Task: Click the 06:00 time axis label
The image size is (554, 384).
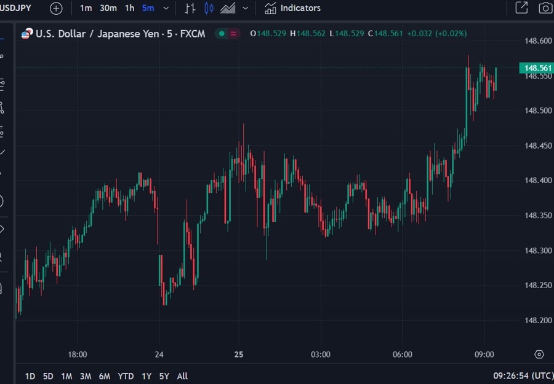Action: (403, 355)
